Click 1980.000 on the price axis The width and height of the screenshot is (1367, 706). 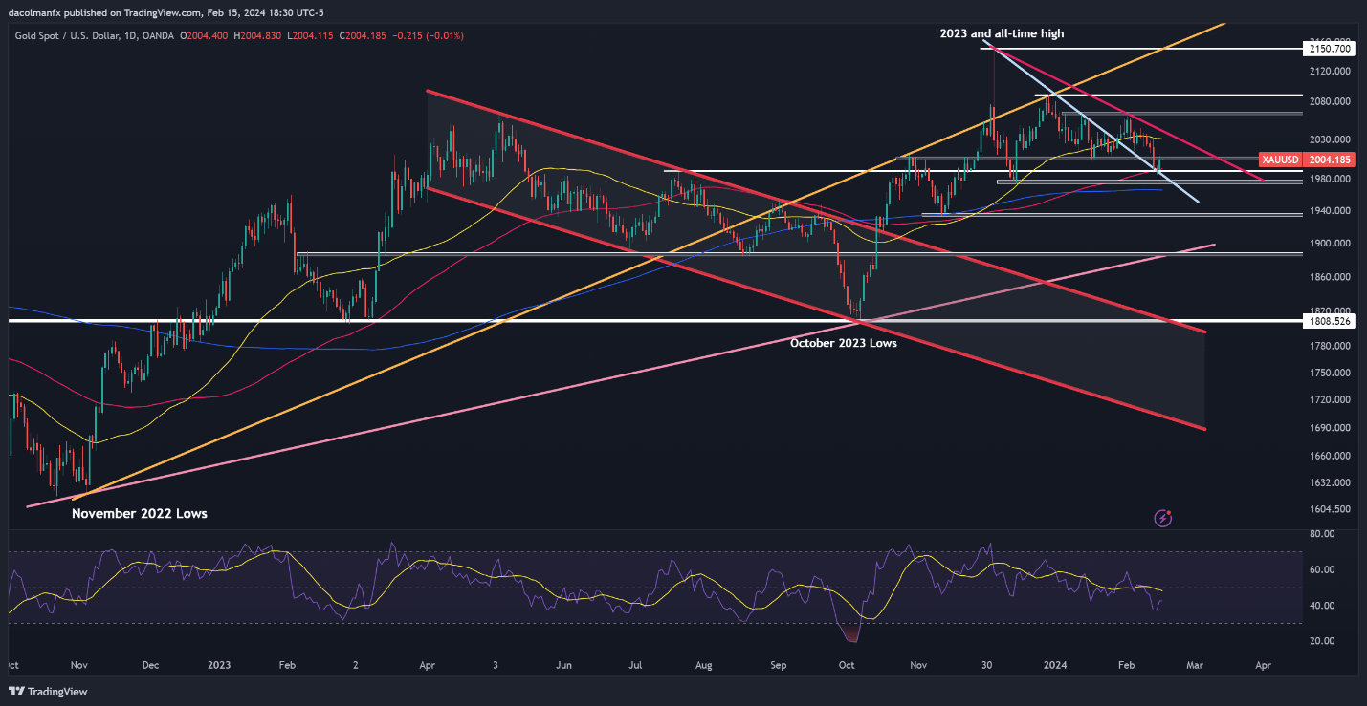click(x=1329, y=179)
